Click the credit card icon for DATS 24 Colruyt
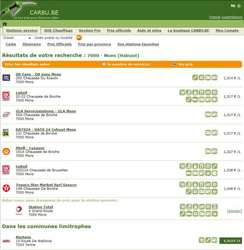This screenshot has height=250, width=244. click(x=215, y=133)
